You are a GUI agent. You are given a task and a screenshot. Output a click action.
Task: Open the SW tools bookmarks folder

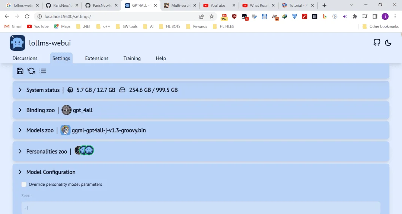click(127, 26)
